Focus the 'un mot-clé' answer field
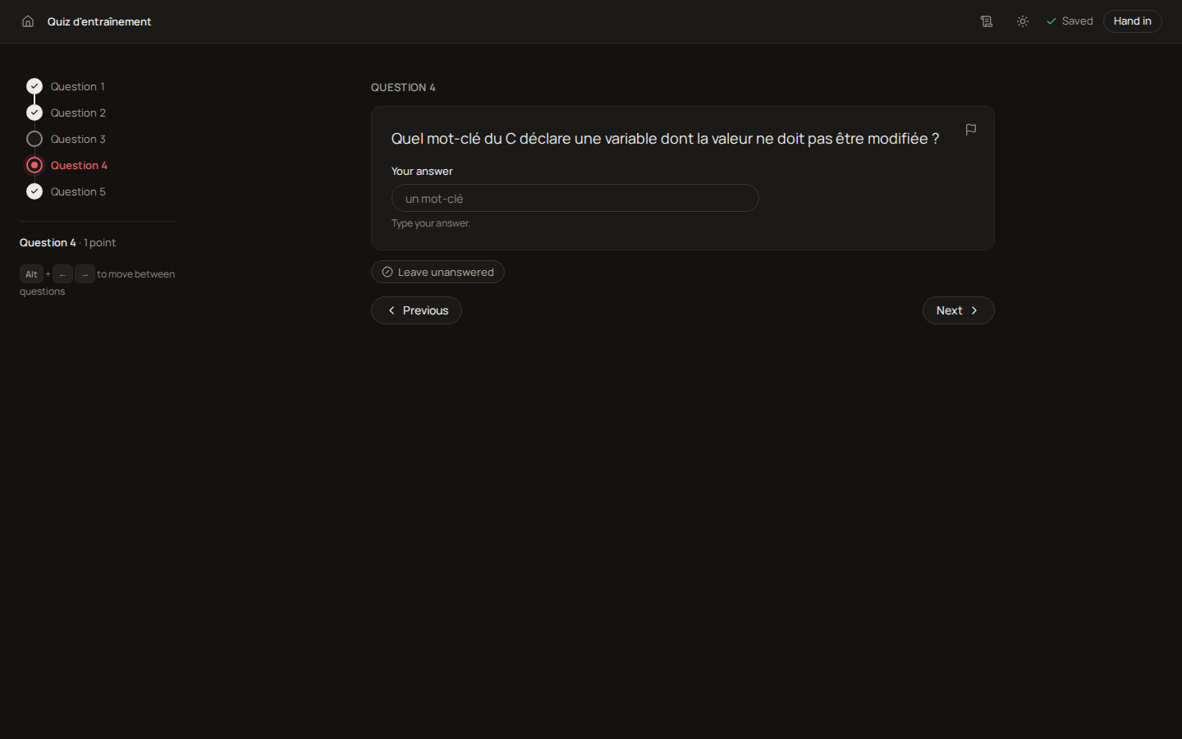The width and height of the screenshot is (1182, 739). coord(575,198)
